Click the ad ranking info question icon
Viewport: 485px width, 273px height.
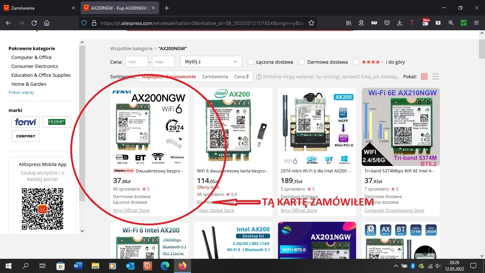point(259,76)
